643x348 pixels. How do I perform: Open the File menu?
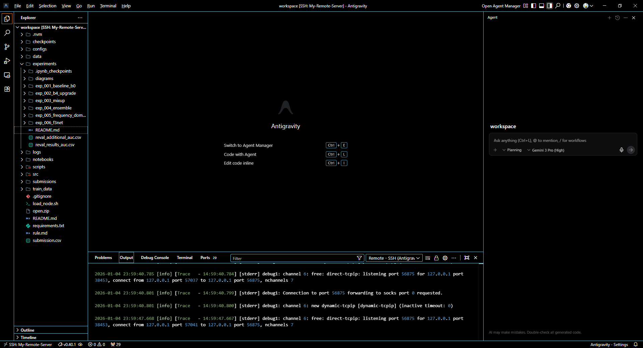(x=18, y=6)
